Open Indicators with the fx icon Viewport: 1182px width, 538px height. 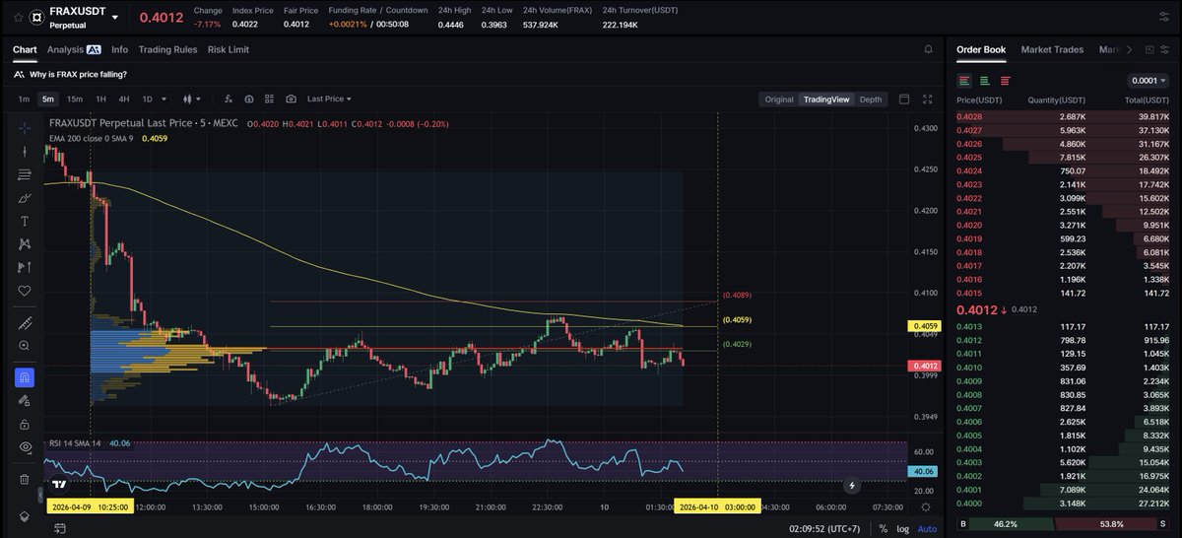coord(229,99)
